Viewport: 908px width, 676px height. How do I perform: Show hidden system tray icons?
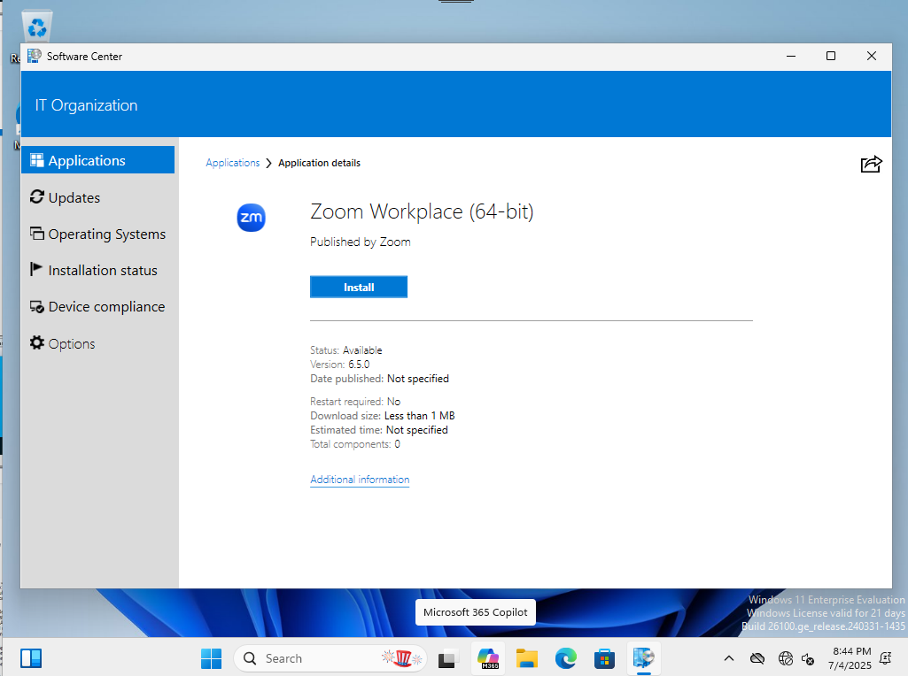pyautogui.click(x=729, y=658)
